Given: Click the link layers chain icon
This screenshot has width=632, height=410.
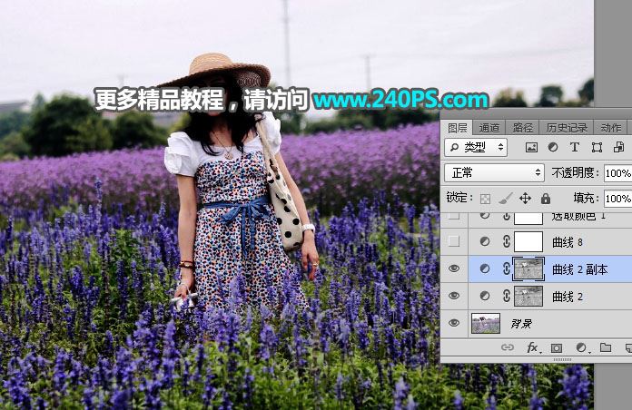Looking at the screenshot, I should point(507,347).
